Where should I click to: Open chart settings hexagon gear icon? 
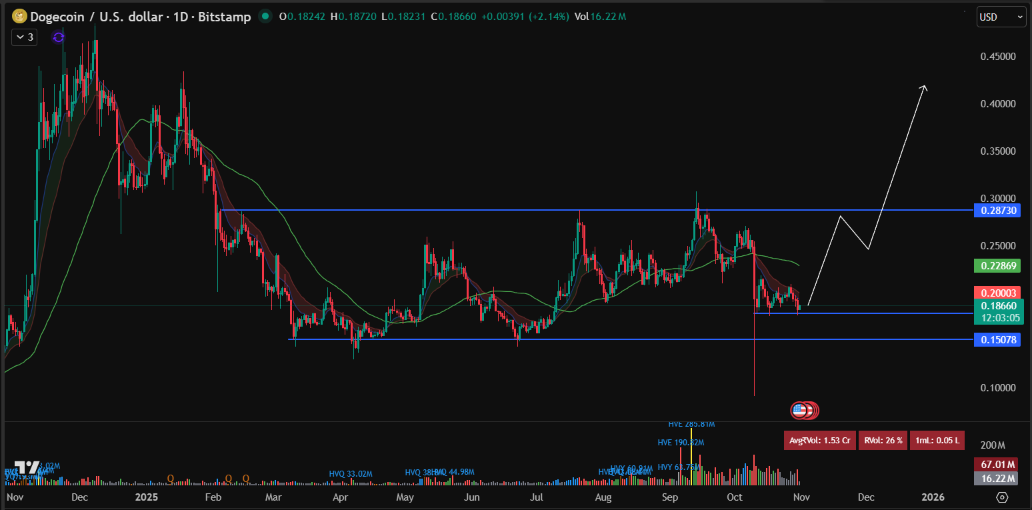[x=1002, y=497]
